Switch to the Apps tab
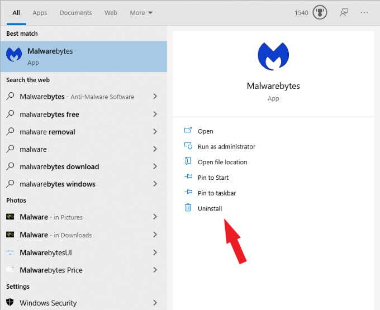Screen dimensions: 380x310 pos(40,13)
